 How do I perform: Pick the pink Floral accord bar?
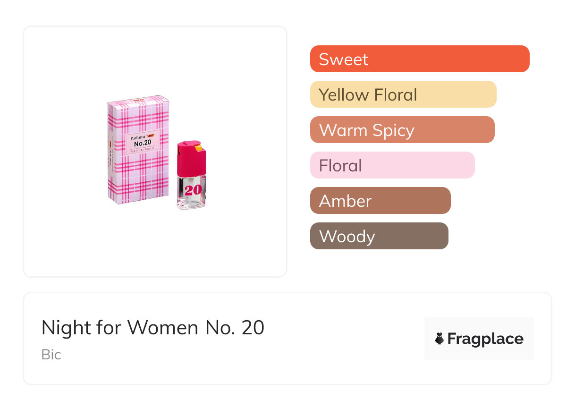tap(392, 165)
